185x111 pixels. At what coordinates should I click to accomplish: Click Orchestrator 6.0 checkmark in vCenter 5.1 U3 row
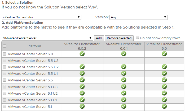click(164, 86)
